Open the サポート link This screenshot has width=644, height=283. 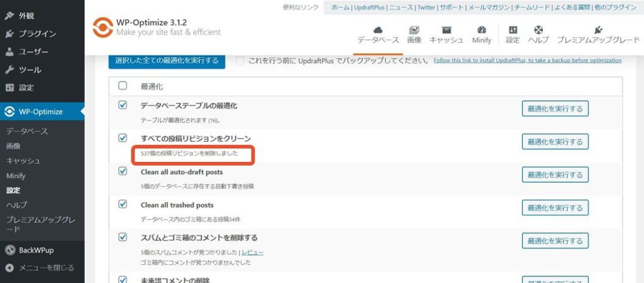click(452, 8)
